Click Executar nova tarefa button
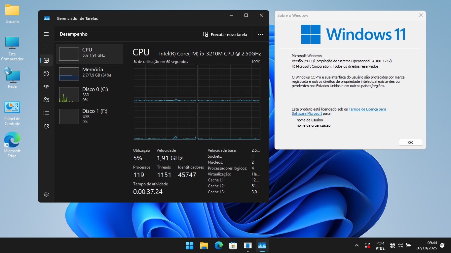The image size is (451, 253). (225, 35)
